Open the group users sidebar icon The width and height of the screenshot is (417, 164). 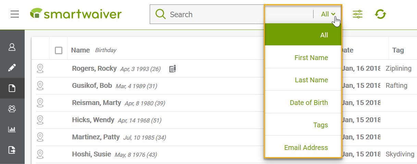pyautogui.click(x=12, y=109)
